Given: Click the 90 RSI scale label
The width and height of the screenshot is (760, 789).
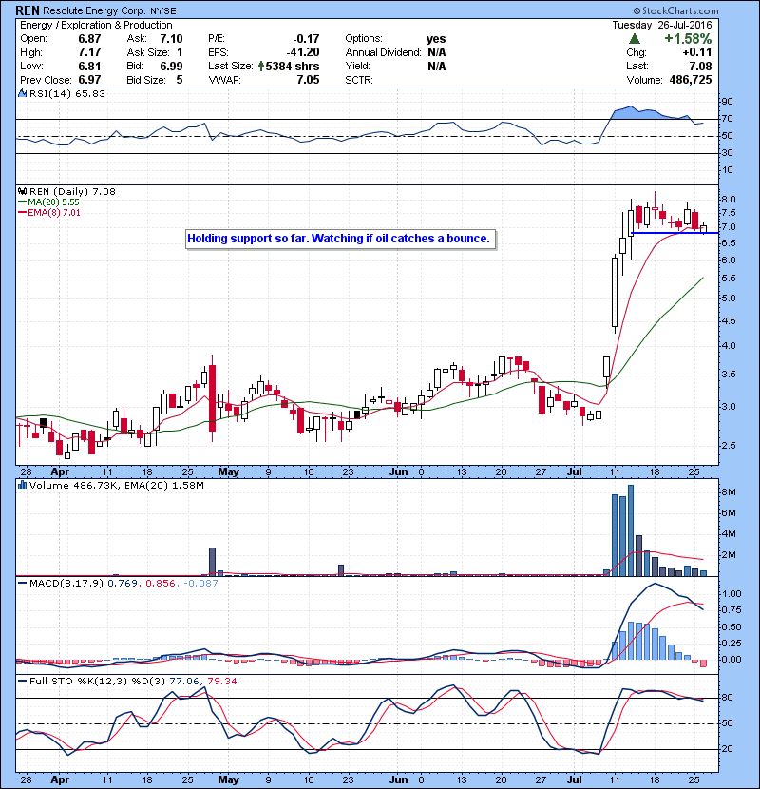Looking at the screenshot, I should pyautogui.click(x=728, y=102).
